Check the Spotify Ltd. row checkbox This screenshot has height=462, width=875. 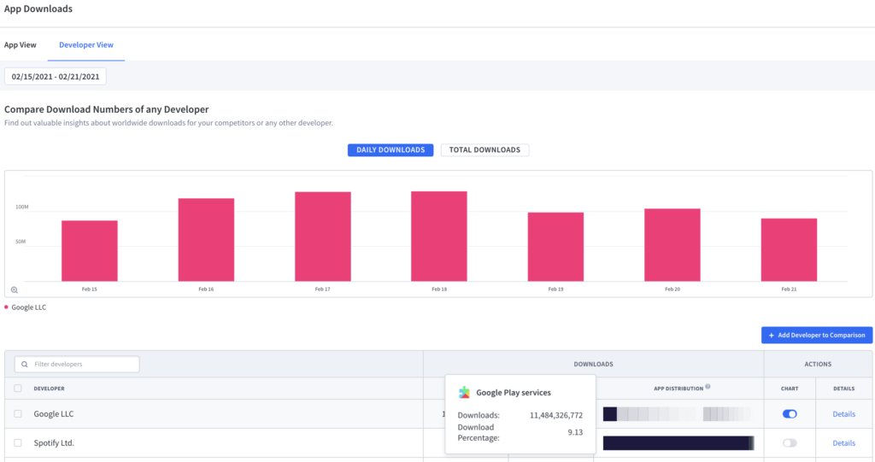point(18,443)
